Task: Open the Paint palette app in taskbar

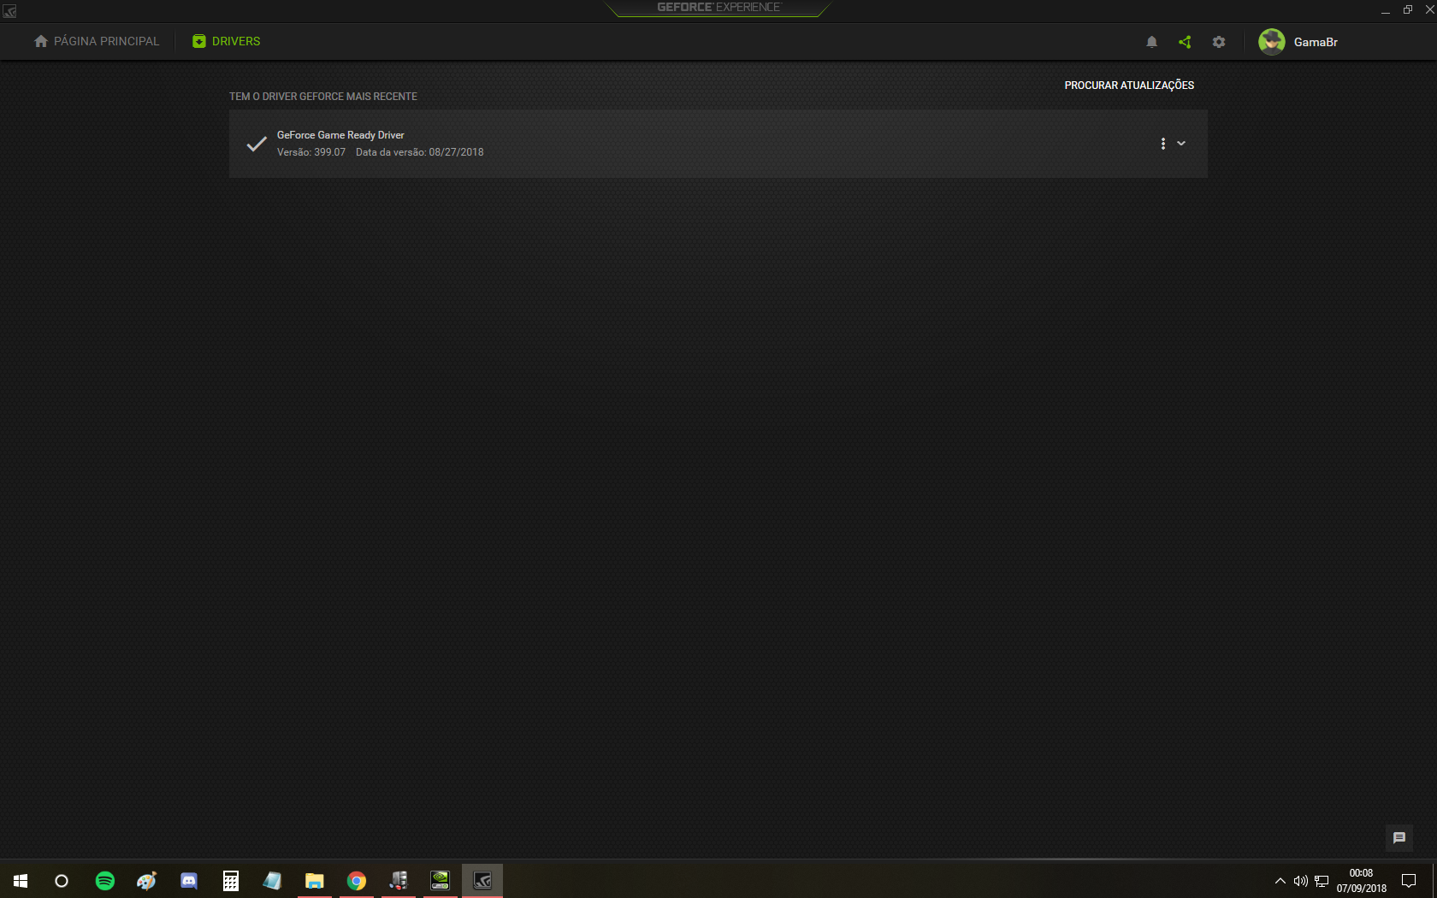Action: (x=147, y=881)
